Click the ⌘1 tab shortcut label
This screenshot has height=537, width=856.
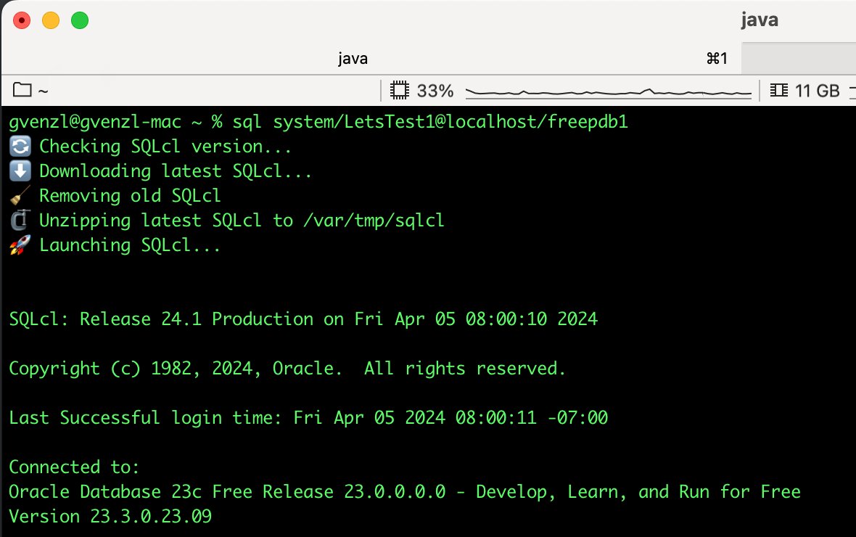tap(717, 59)
